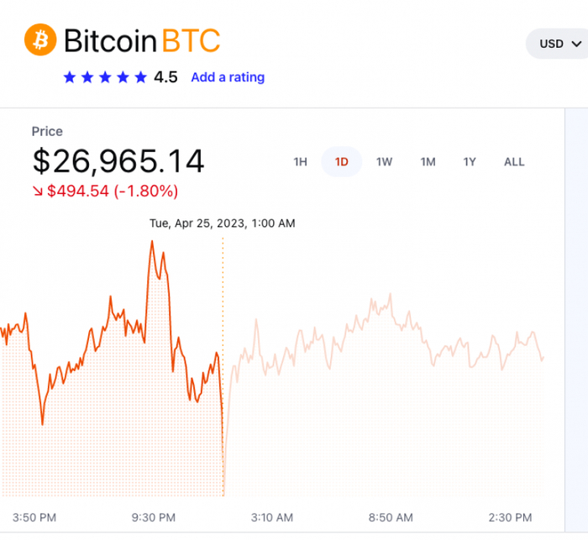This screenshot has height=540, width=588.
Task: Switch chart to 1H timeframe
Action: pos(300,162)
